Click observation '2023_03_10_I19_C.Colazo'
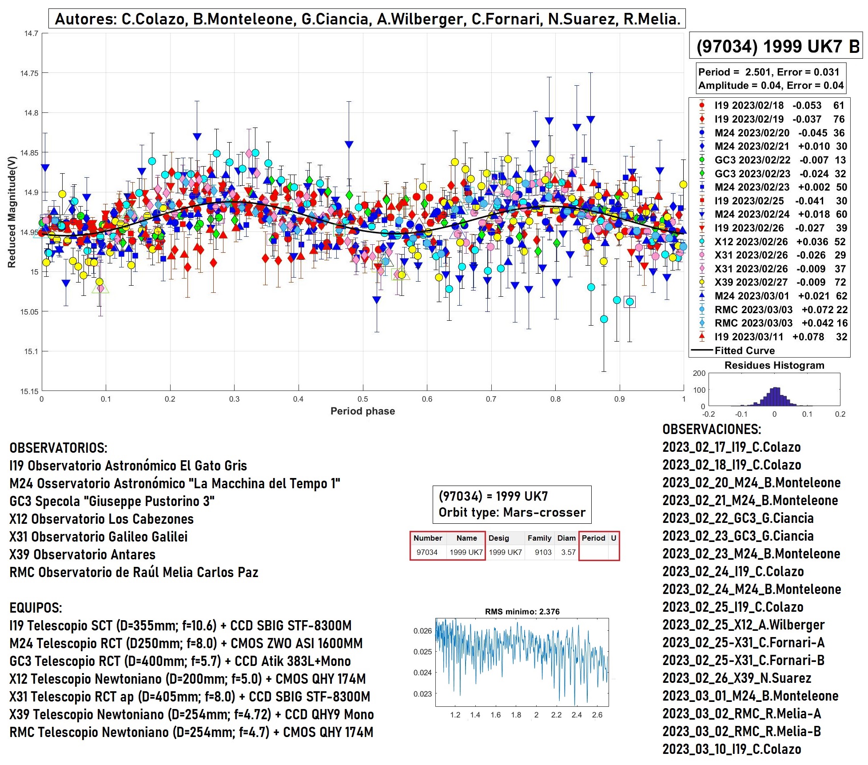This screenshot has width=868, height=765. tap(732, 749)
